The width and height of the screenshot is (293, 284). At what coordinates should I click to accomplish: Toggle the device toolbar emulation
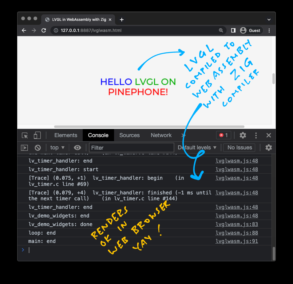[x=37, y=135]
